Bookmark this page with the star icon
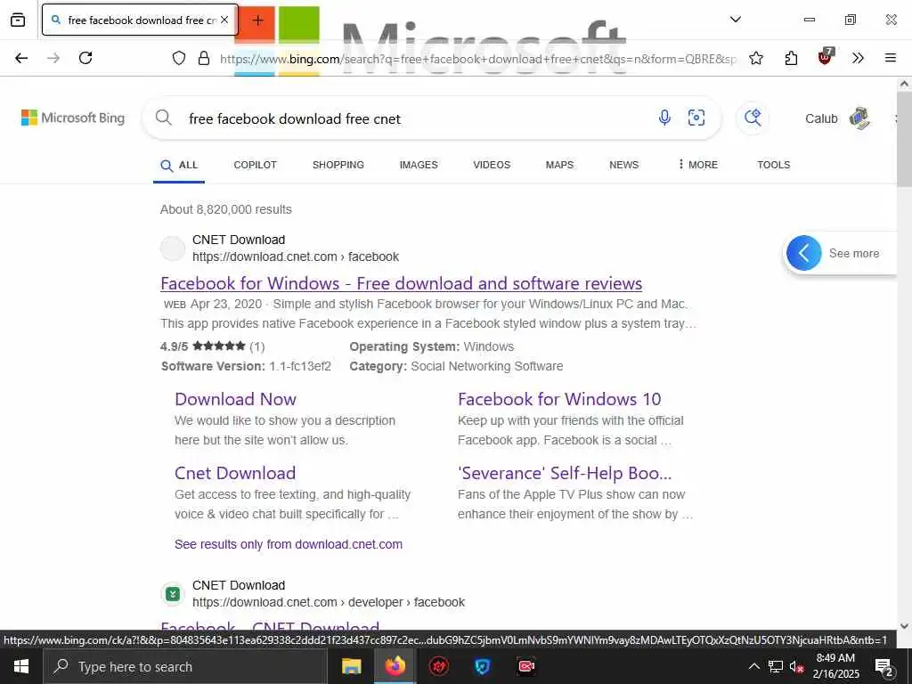Screen dimensions: 912x684 (756, 58)
